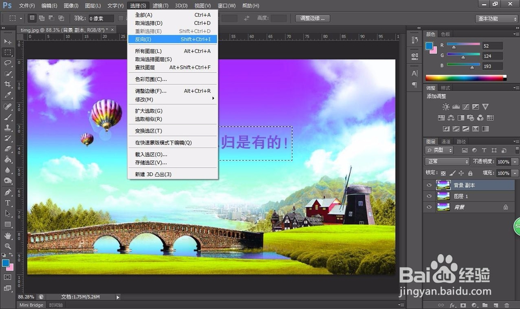Open the 填充 fill slider arrow
The image size is (520, 309).
[x=515, y=173]
